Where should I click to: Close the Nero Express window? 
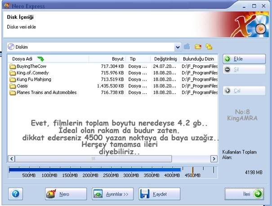tap(263, 6)
